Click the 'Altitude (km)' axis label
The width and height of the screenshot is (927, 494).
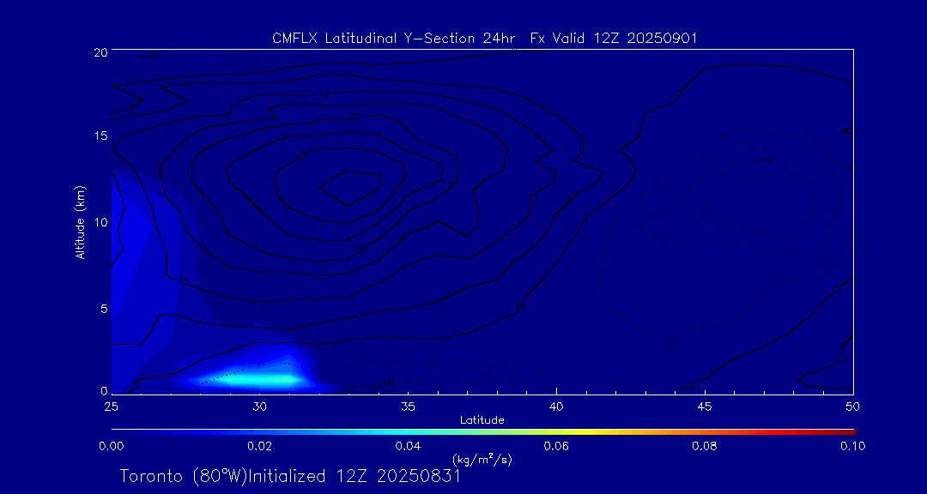[x=80, y=222]
